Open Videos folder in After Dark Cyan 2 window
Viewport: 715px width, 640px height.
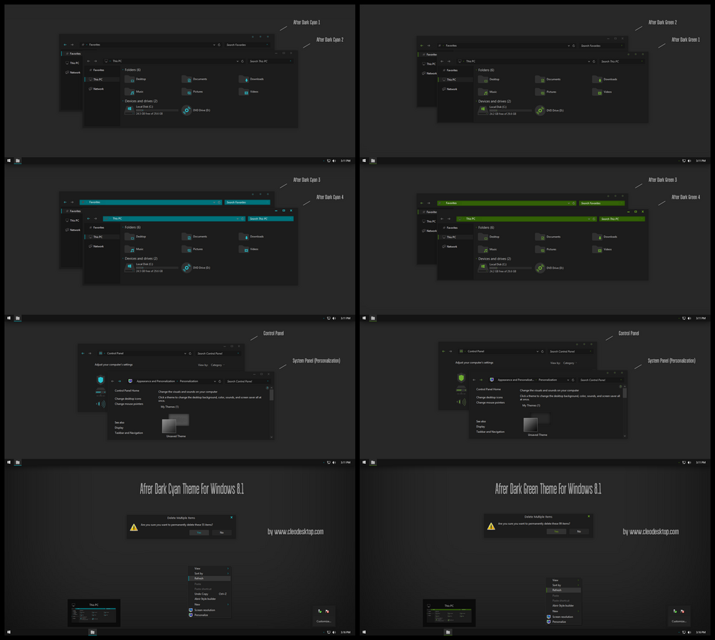[x=248, y=92]
